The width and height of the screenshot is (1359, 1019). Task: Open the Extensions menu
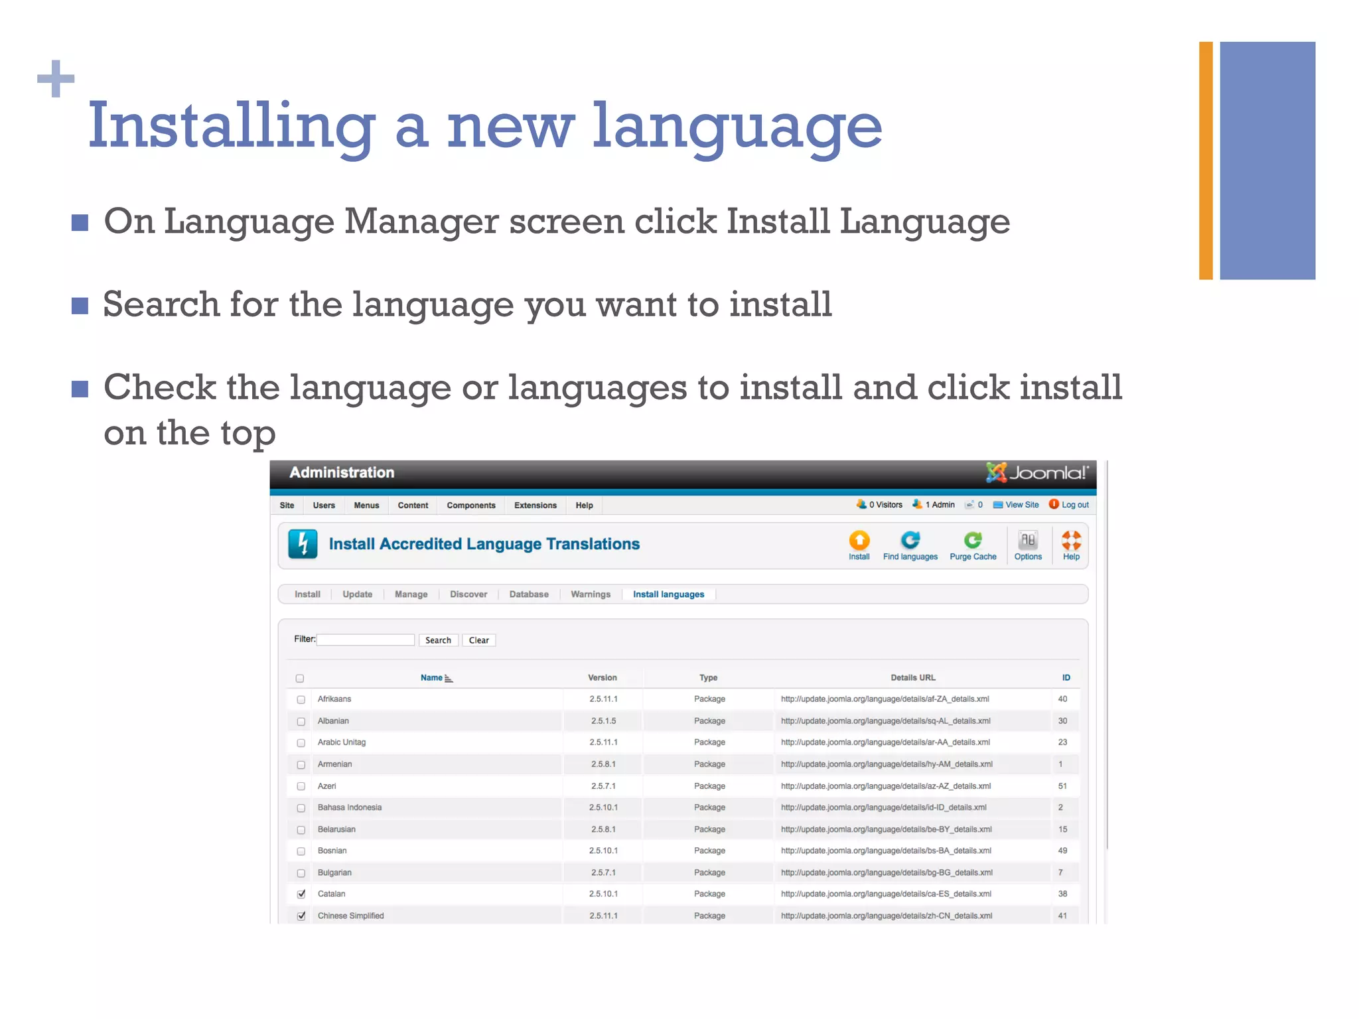pyautogui.click(x=536, y=506)
